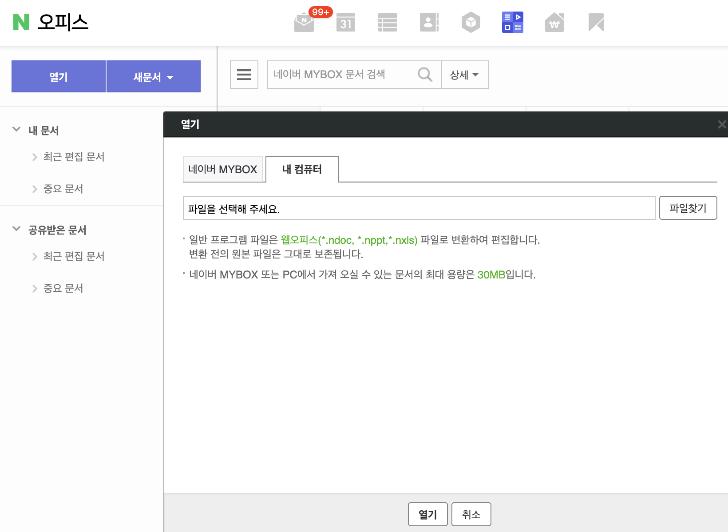
Task: Click the green Naver N logo
Action: click(x=21, y=22)
